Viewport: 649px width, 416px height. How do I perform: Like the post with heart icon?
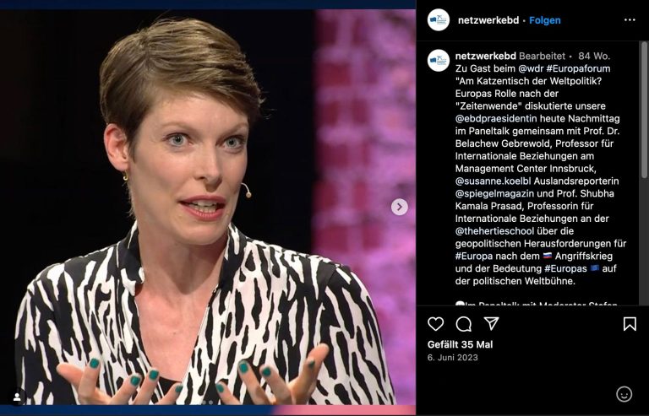pyautogui.click(x=435, y=324)
